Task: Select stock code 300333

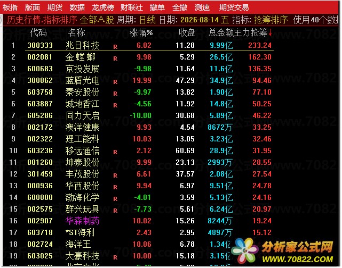Action: click(40, 45)
